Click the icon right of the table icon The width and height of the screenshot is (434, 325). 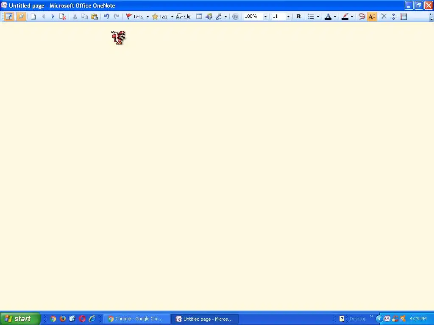[209, 17]
